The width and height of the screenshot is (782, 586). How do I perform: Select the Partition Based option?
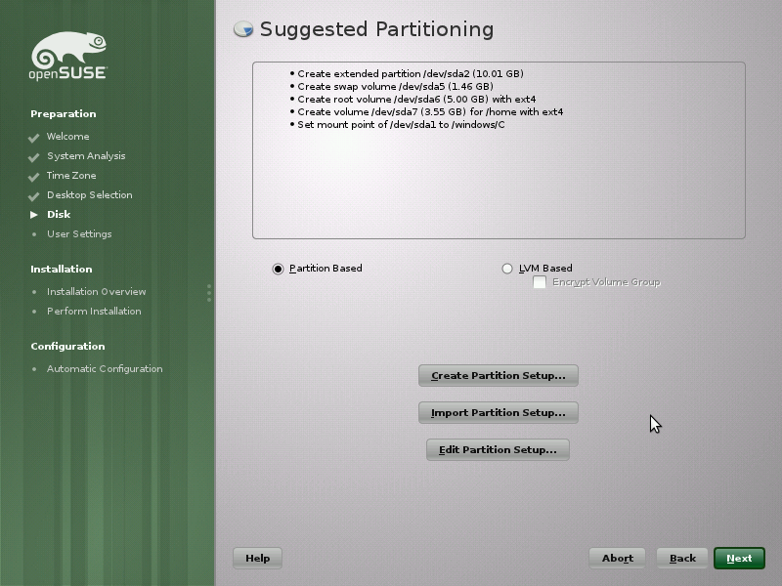278,268
